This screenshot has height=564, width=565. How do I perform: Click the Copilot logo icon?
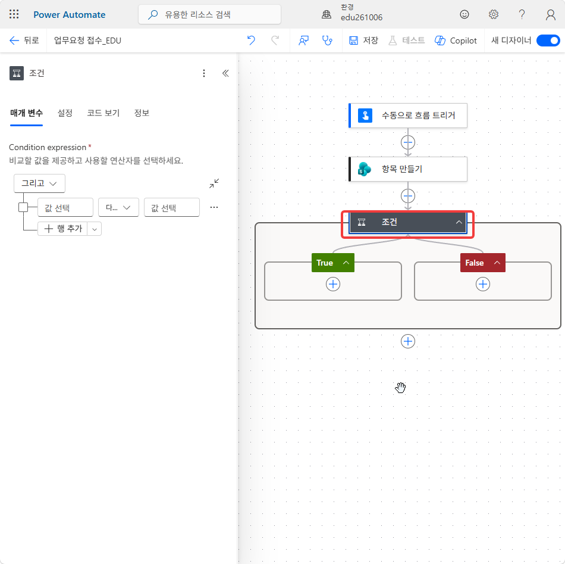click(x=440, y=40)
